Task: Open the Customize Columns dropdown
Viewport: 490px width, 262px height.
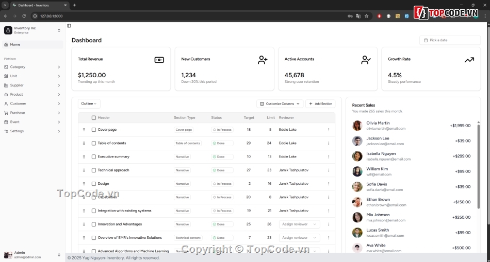Action: point(280,103)
